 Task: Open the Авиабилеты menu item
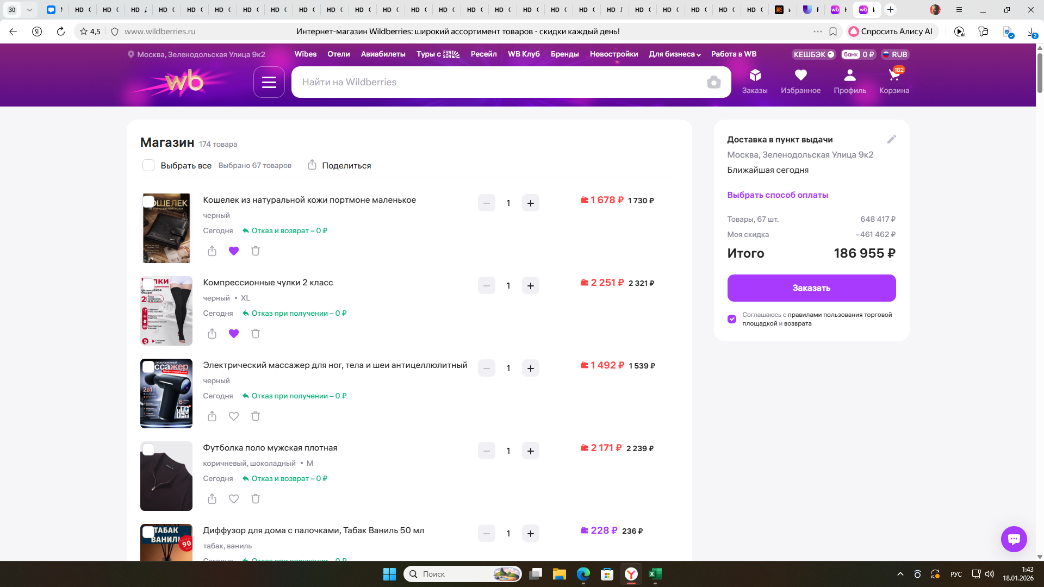383,54
